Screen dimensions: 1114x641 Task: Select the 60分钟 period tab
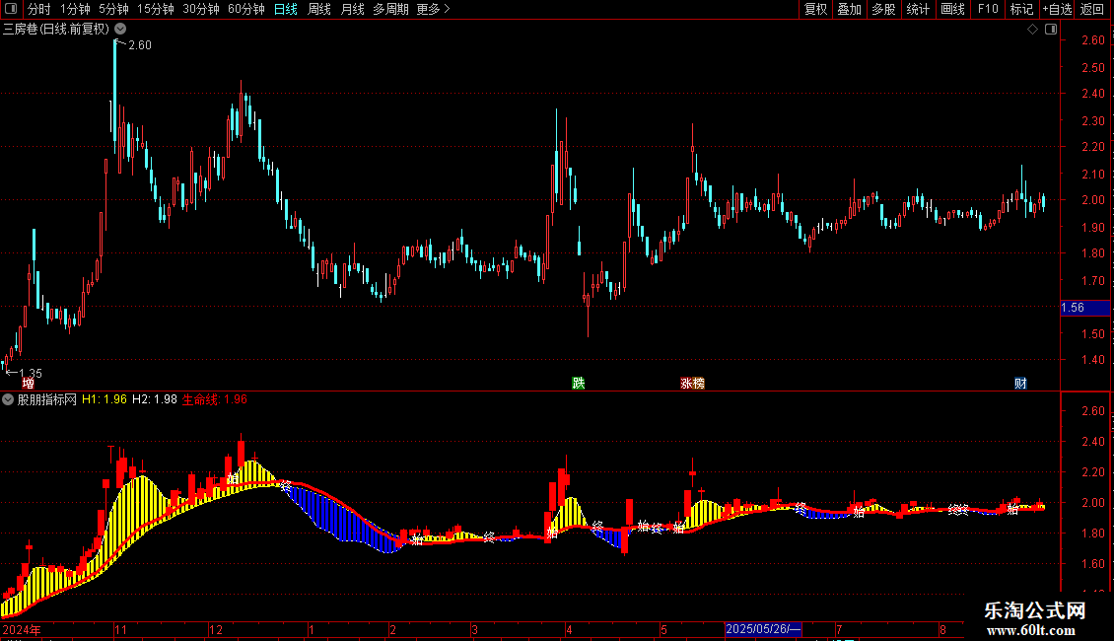pyautogui.click(x=245, y=9)
